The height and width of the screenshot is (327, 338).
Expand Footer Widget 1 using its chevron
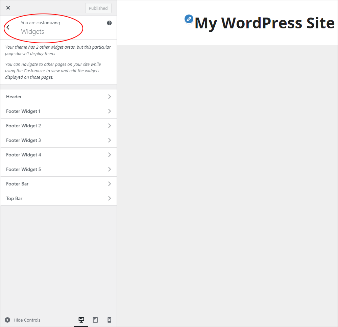[x=110, y=111]
